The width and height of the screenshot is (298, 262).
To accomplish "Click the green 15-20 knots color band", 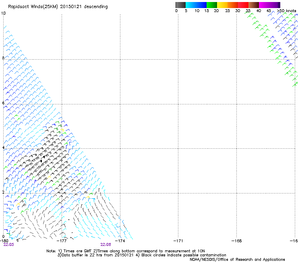I will [212, 5].
